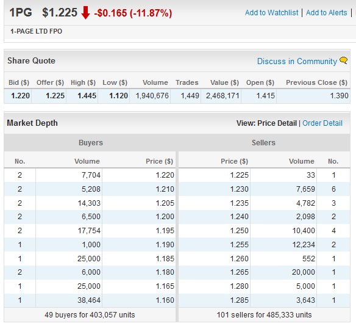This screenshot has width=356, height=326.
Task: Select the buyer row priced at 1.220
Action: 90,175
